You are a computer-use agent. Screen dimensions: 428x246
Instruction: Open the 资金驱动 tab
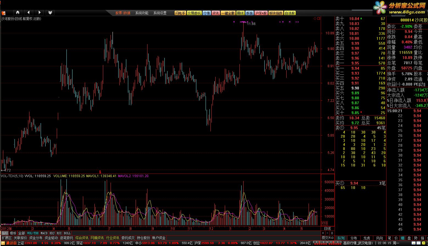click(x=51, y=238)
